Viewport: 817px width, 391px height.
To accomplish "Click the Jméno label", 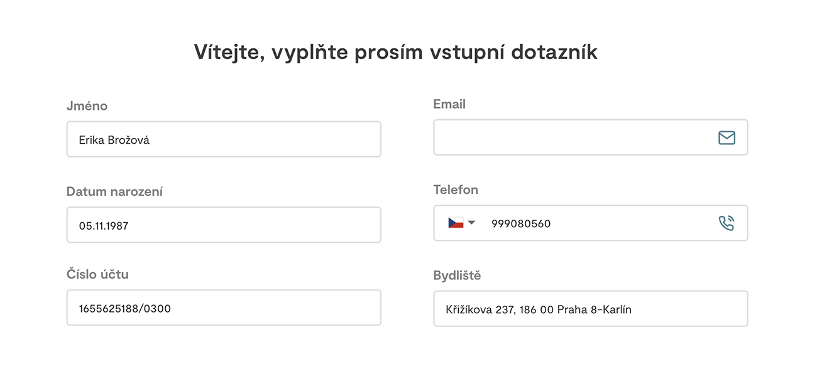I will pos(87,106).
